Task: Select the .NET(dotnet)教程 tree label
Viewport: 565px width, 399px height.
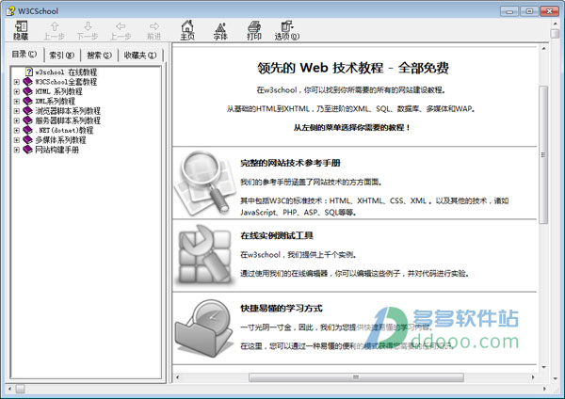Action: point(64,131)
